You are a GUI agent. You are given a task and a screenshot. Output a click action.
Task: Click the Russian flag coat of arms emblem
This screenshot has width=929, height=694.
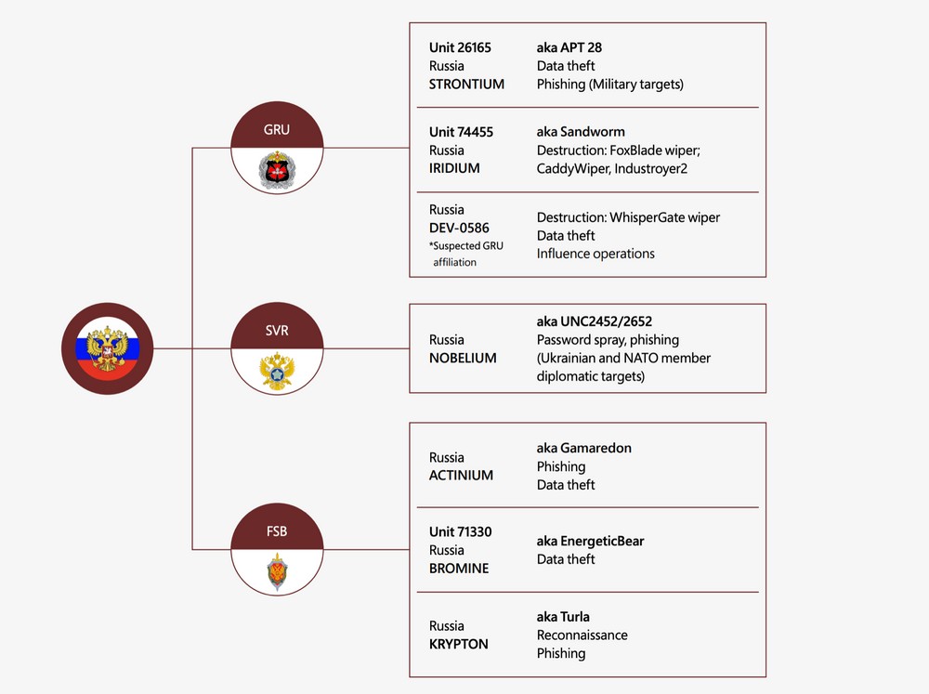click(107, 348)
